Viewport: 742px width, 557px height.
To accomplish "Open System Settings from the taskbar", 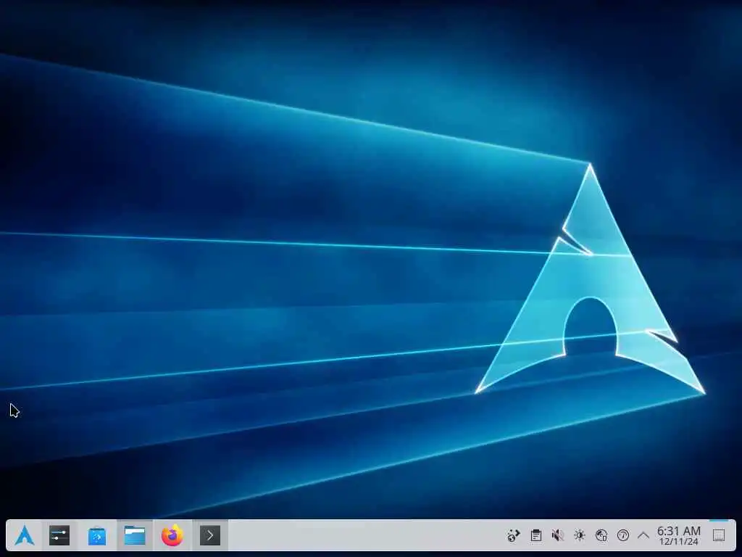I will pyautogui.click(x=59, y=535).
